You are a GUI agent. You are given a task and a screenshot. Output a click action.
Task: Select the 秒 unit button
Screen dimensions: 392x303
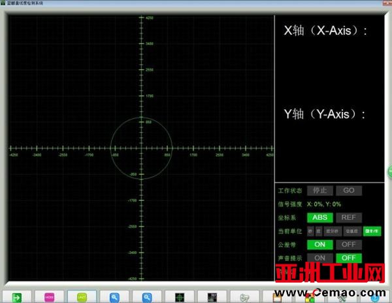(x=310, y=231)
